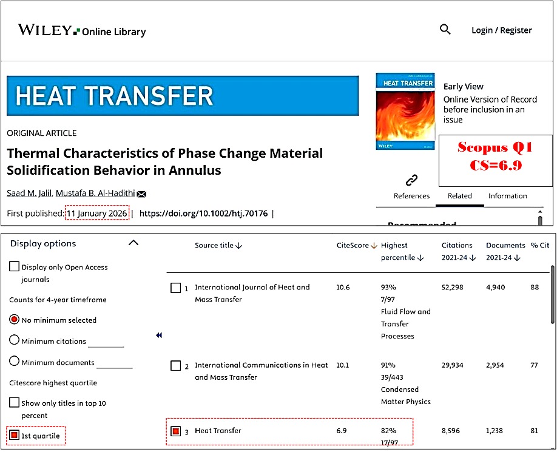Sort by Documents 2021-24 column

[516, 258]
